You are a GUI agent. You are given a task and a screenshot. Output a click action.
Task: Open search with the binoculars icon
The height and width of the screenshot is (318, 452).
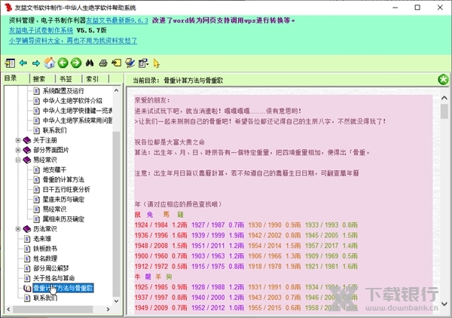coord(90,63)
